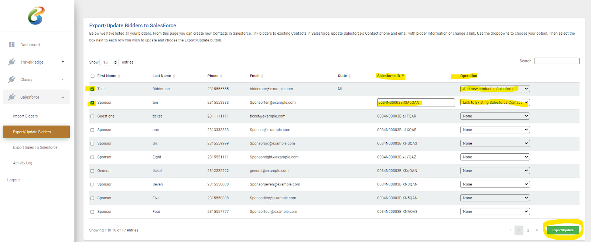591x242 pixels.
Task: Check the Sponsor Eight row checkbox
Action: point(92,157)
